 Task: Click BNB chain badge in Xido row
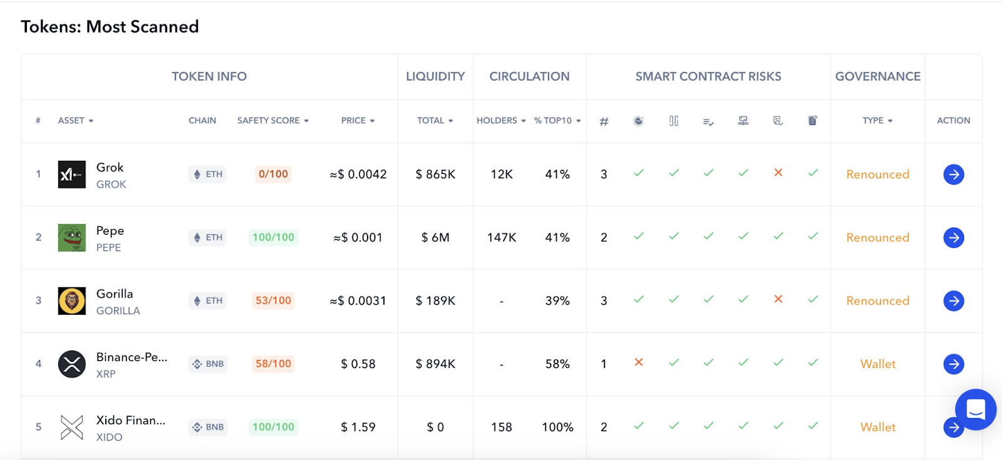[208, 427]
